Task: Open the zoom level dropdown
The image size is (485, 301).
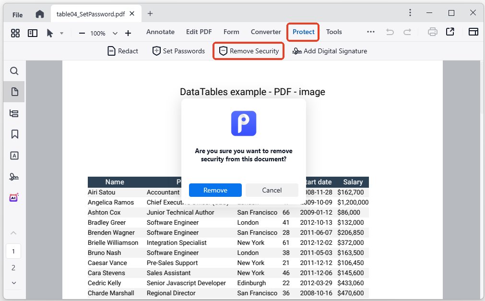Action: coord(115,34)
